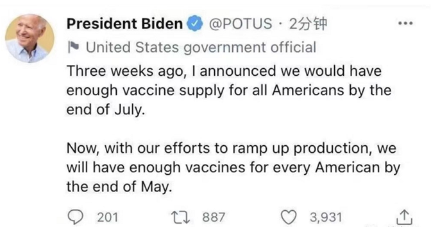The image size is (431, 232).
Task: Open the @POTUS handle link
Action: [x=241, y=24]
